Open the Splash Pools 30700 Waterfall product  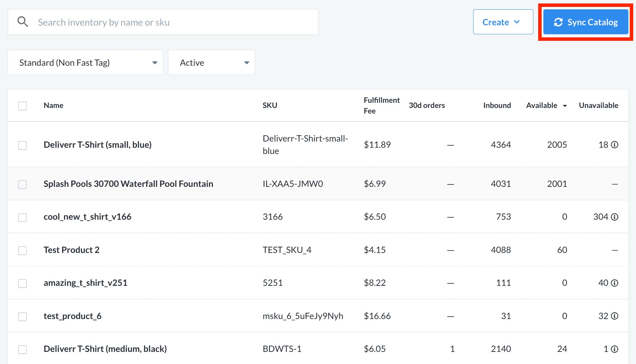click(128, 184)
